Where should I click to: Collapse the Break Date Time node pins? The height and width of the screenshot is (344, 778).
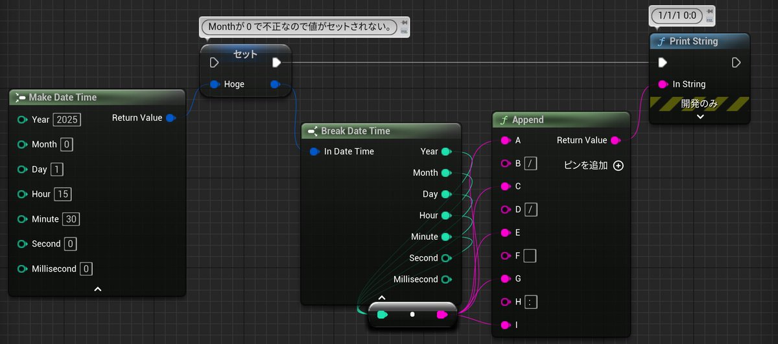382,298
